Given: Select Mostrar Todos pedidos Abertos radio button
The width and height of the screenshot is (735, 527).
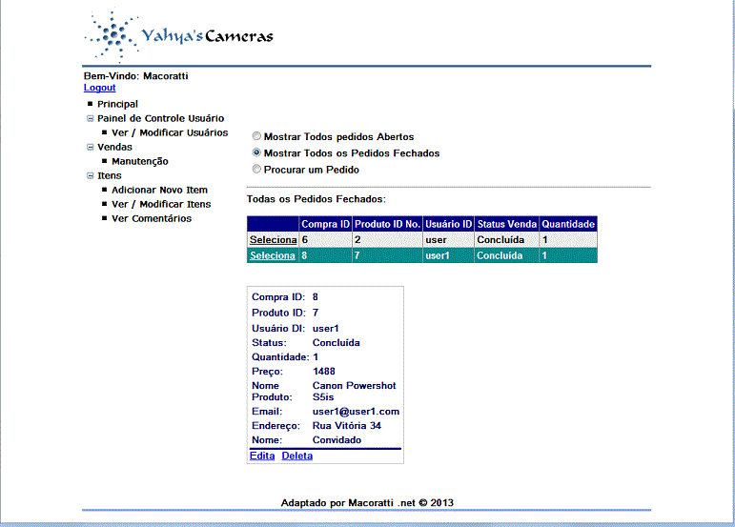Looking at the screenshot, I should click(x=256, y=137).
